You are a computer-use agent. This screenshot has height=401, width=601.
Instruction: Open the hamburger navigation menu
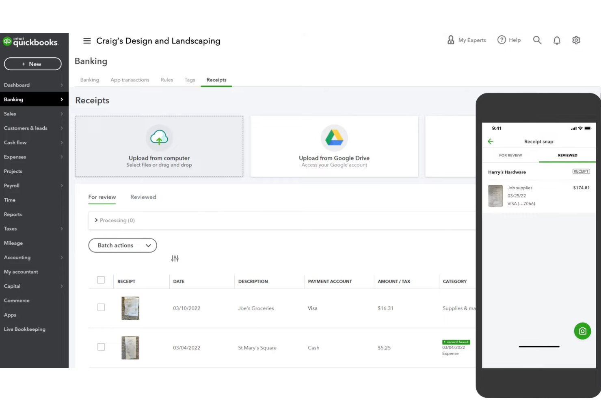(x=86, y=41)
